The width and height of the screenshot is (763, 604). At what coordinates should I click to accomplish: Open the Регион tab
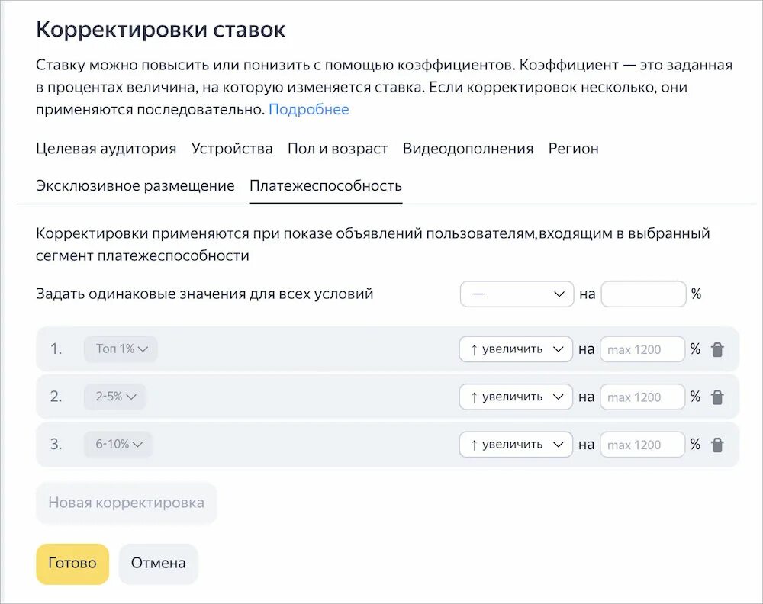573,149
